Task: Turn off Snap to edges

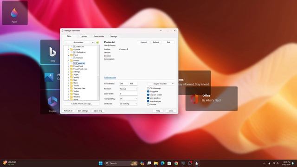Action: [148, 101]
